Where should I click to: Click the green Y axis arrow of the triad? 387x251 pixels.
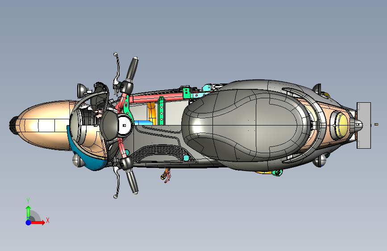coord(28,212)
